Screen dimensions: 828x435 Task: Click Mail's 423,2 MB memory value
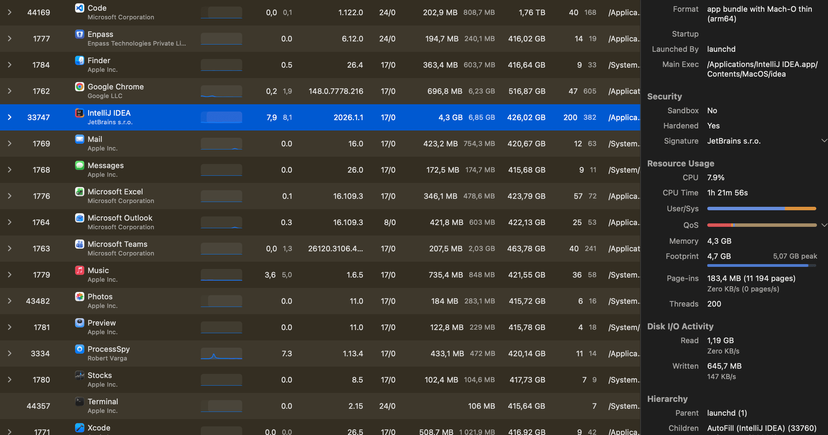click(x=441, y=144)
